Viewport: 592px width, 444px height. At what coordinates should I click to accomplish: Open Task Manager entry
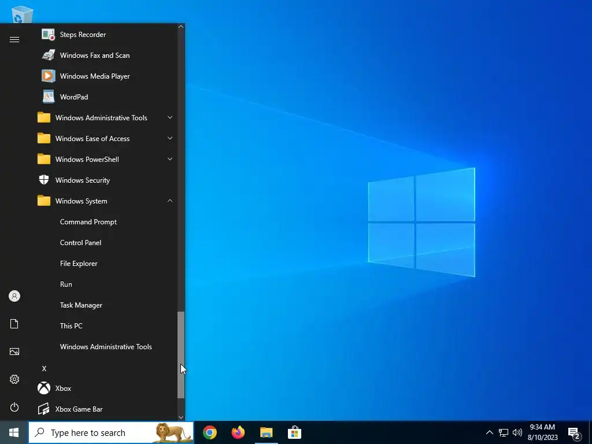(x=81, y=305)
